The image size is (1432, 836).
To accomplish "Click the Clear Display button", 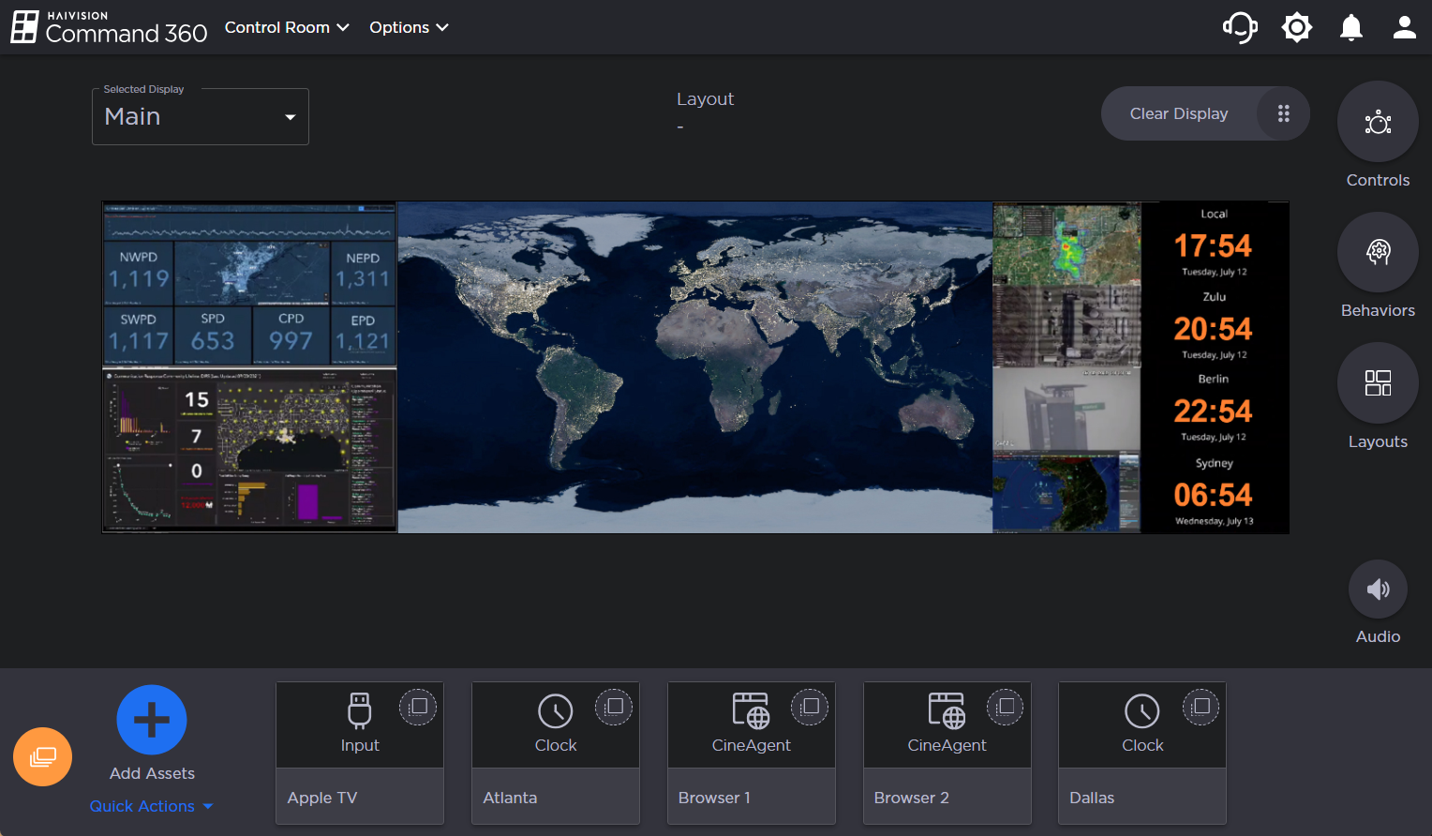I will (1178, 112).
